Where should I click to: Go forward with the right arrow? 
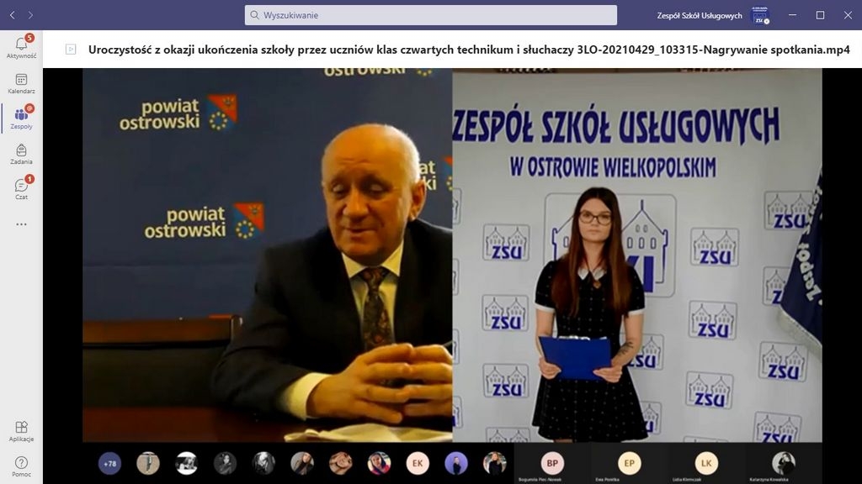click(31, 15)
